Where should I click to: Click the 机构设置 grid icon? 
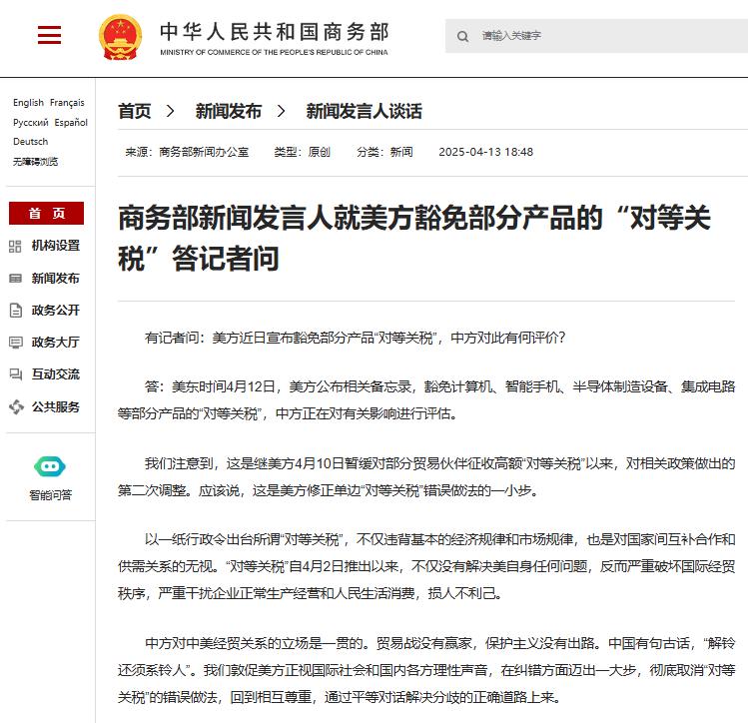(x=15, y=246)
